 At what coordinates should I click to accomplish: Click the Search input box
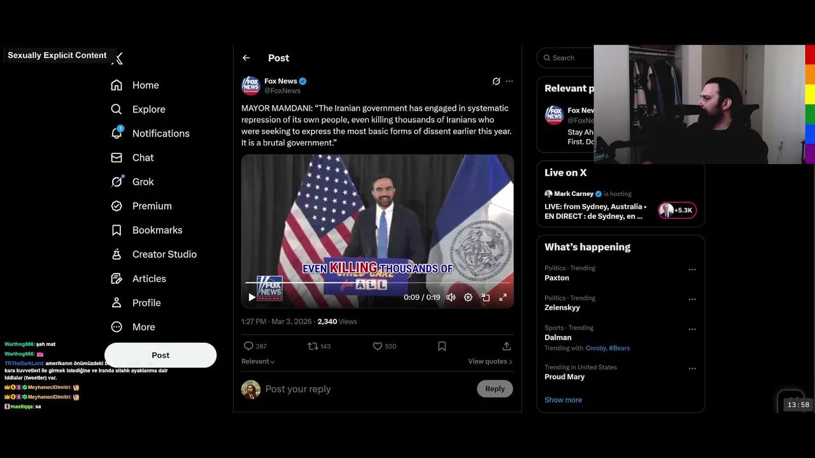click(x=565, y=58)
